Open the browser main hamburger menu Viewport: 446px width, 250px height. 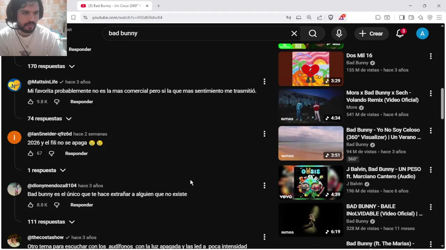pyautogui.click(x=439, y=17)
